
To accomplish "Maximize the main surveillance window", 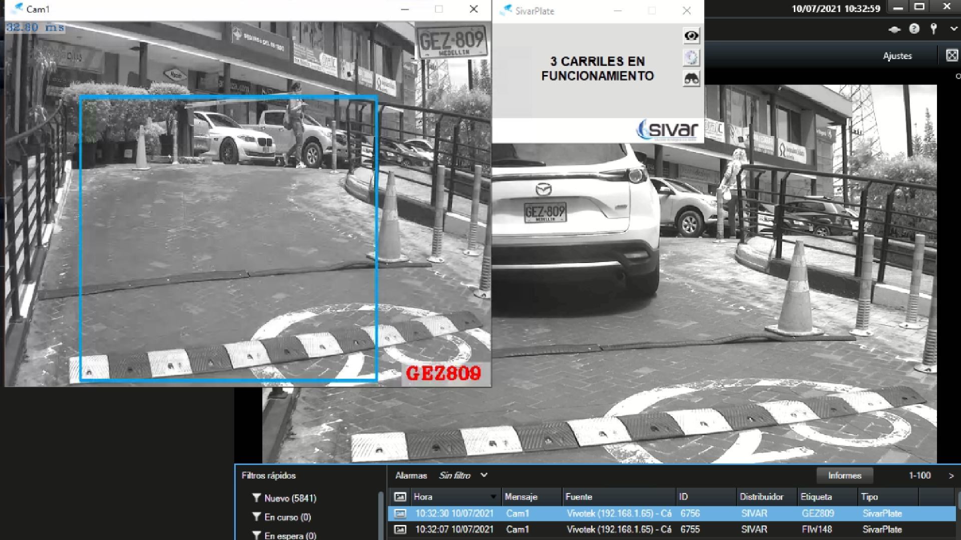I will pyautogui.click(x=919, y=7).
